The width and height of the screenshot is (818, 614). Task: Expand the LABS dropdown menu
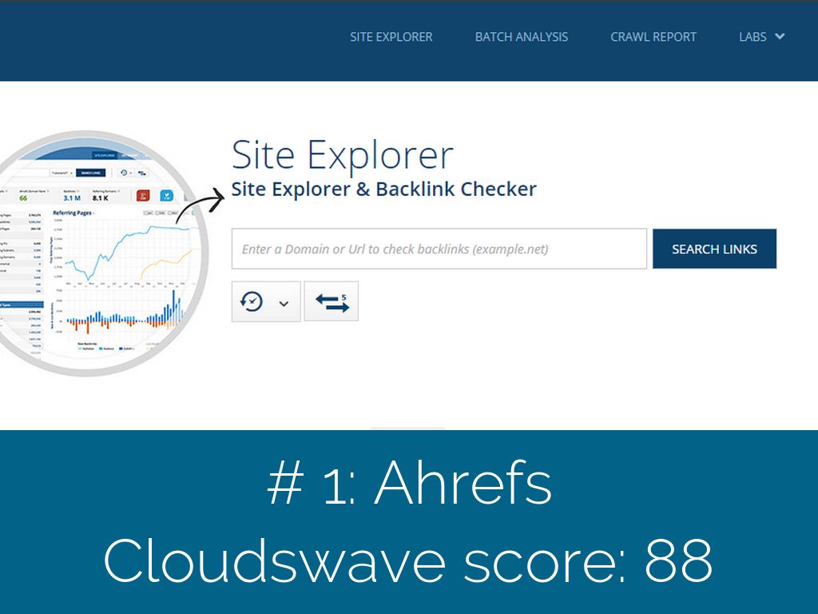coord(752,37)
